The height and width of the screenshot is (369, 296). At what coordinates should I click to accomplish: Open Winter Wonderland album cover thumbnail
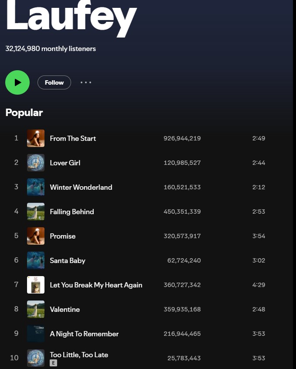[36, 187]
